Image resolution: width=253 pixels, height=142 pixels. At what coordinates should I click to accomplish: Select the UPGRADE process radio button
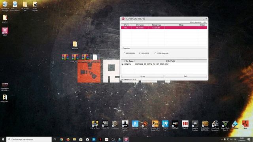tap(140, 53)
